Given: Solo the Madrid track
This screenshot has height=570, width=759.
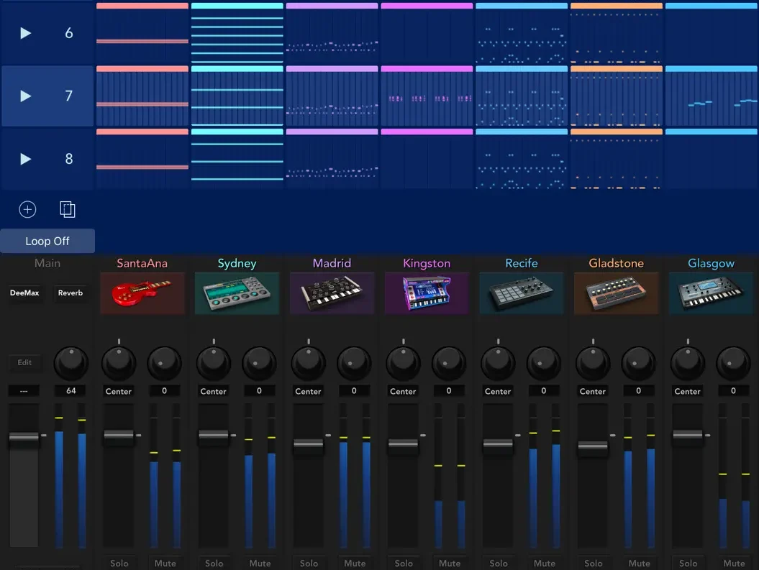Looking at the screenshot, I should pos(309,564).
